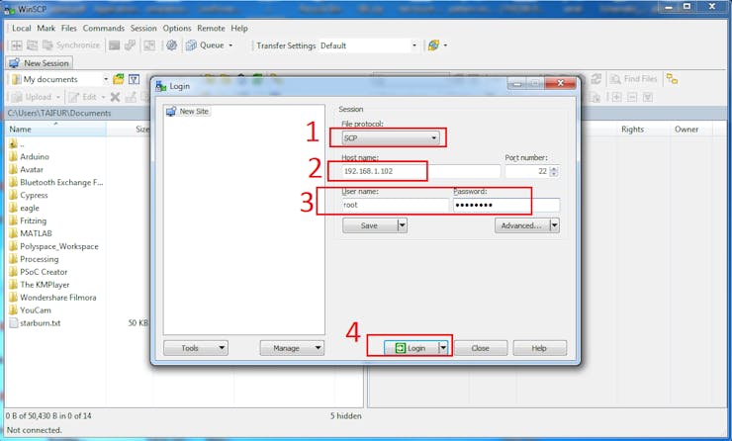Click the Login button
Viewport: 732px width, 441px height.
411,348
